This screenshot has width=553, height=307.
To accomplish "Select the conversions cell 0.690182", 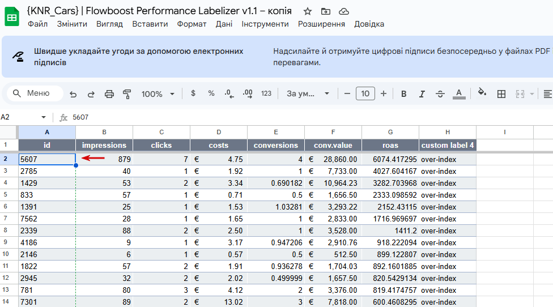I will (276, 184).
